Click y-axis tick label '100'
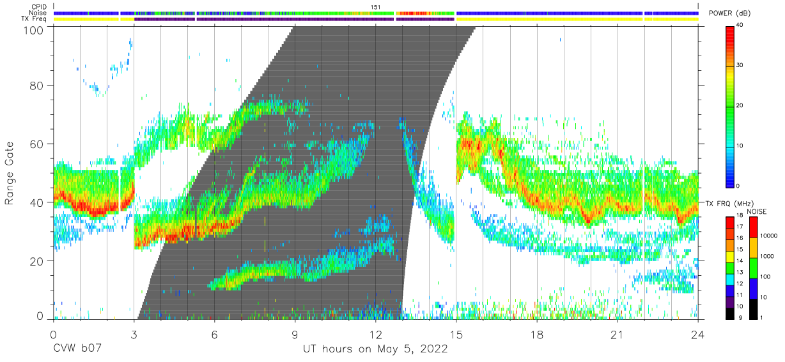 click(34, 30)
